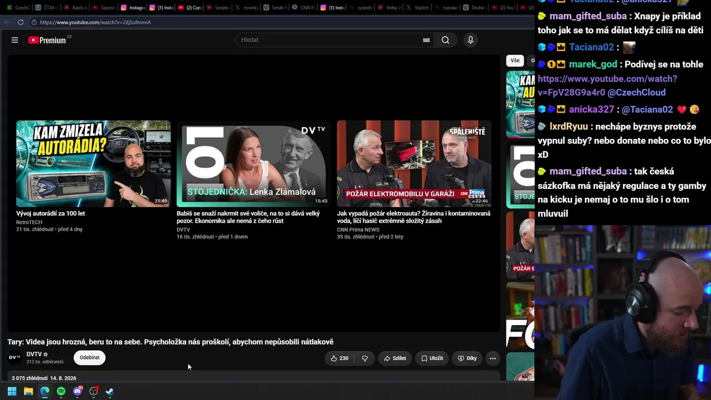Open title 'Jak vypadá požár elektroauta?'

[x=414, y=217]
